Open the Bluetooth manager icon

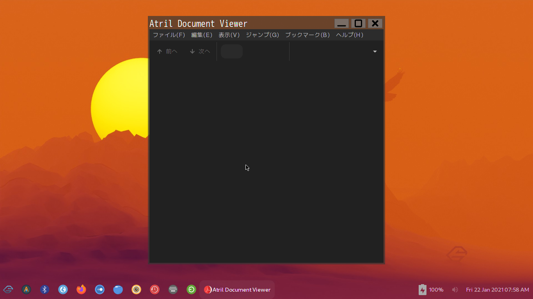tap(44, 289)
